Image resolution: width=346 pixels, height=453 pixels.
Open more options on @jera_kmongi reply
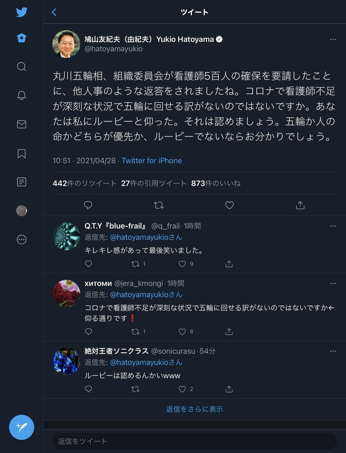click(333, 284)
